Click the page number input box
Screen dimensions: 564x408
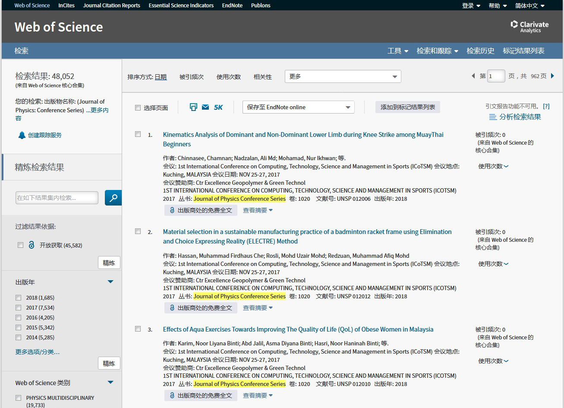[496, 76]
